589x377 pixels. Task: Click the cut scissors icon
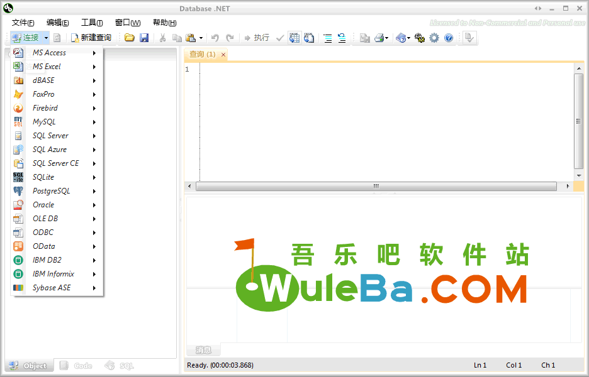[162, 38]
